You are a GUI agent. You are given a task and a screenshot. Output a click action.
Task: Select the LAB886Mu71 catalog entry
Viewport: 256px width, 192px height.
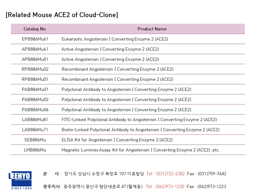tap(35, 130)
